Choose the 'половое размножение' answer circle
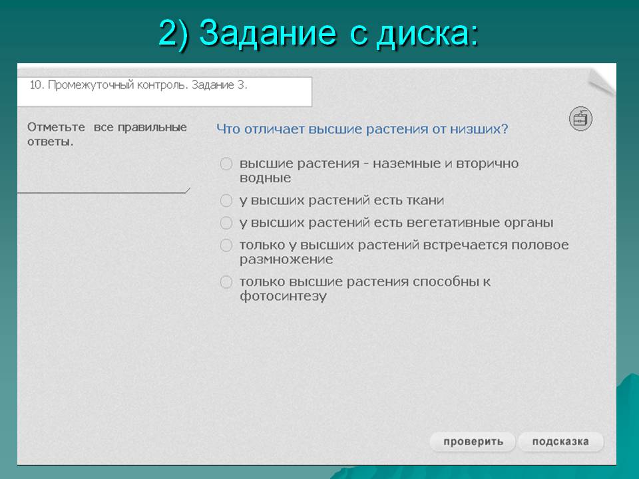The width and height of the screenshot is (639, 479). coord(226,245)
